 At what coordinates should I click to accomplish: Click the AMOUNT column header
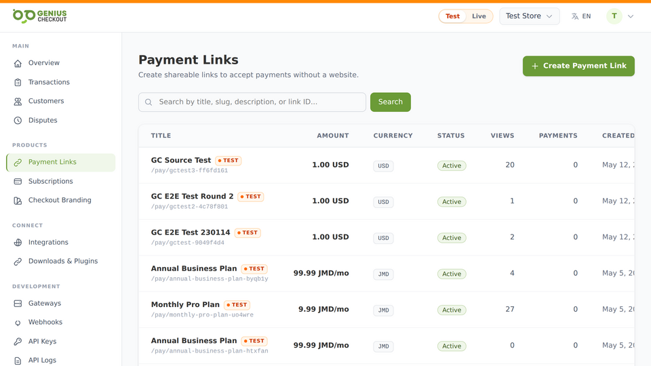[333, 136]
